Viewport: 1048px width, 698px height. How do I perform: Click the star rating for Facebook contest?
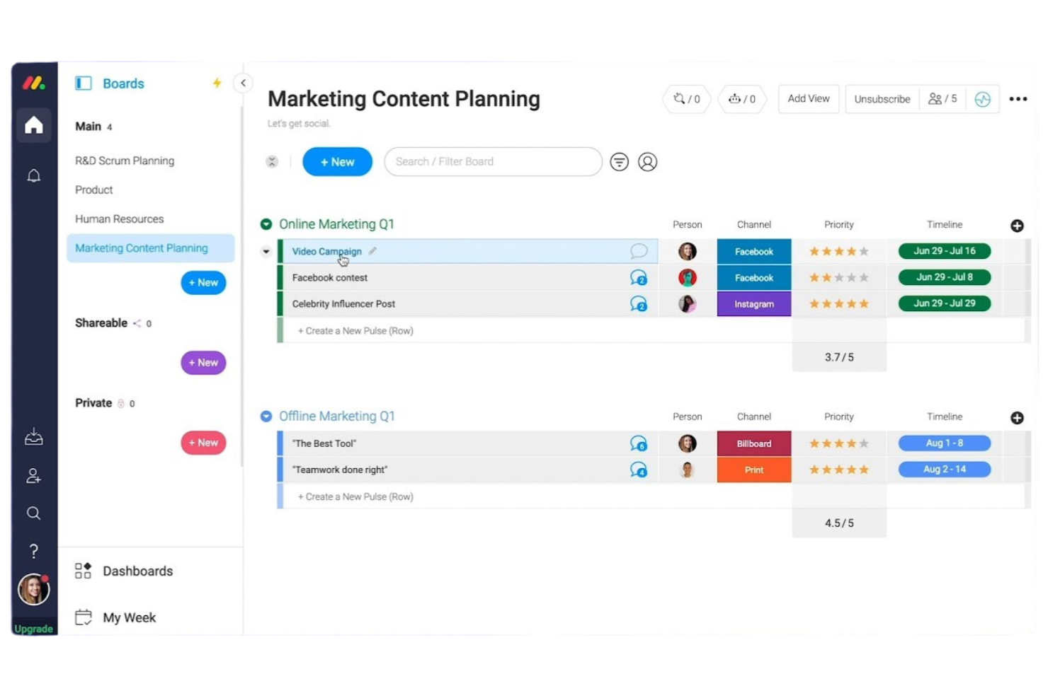(839, 278)
